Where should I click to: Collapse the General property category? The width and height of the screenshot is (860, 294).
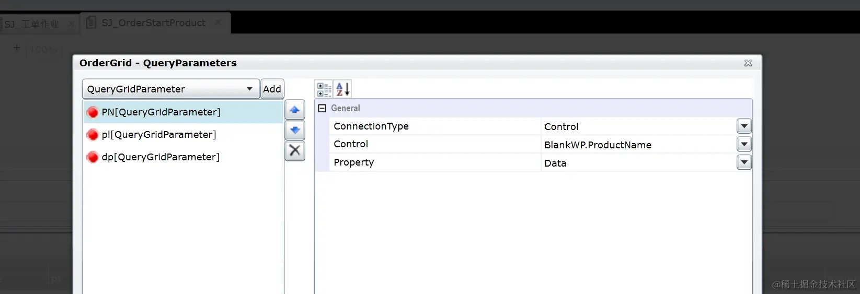click(x=322, y=108)
